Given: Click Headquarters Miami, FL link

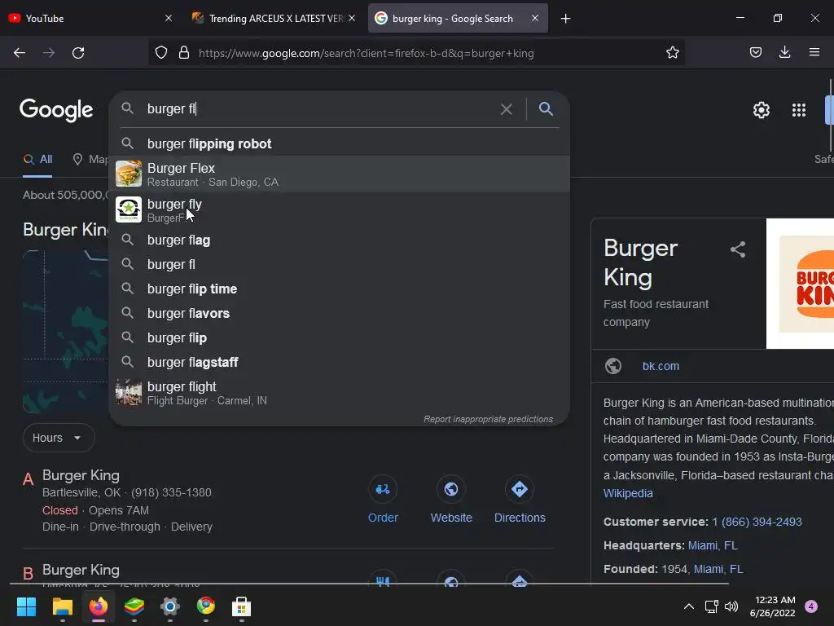Looking at the screenshot, I should click(x=713, y=545).
